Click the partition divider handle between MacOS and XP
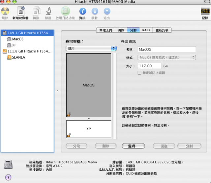The height and width of the screenshot is (183, 211). pos(89,118)
